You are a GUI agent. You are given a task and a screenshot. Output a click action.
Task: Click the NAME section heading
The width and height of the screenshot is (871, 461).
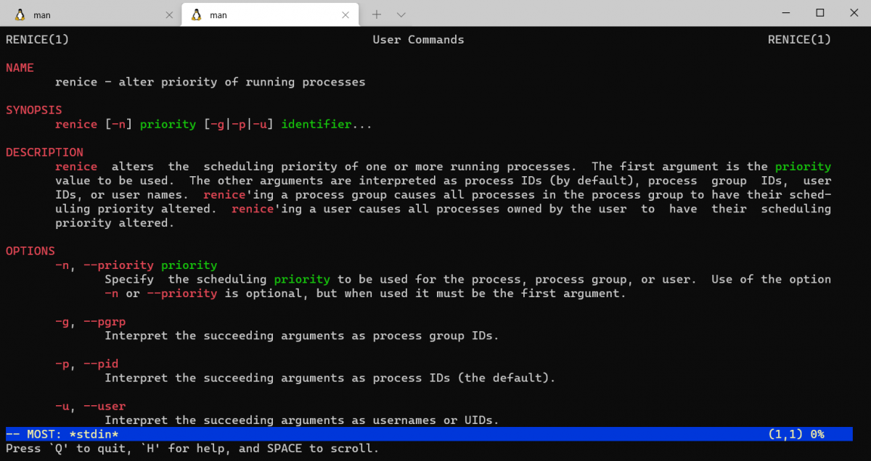click(x=20, y=67)
